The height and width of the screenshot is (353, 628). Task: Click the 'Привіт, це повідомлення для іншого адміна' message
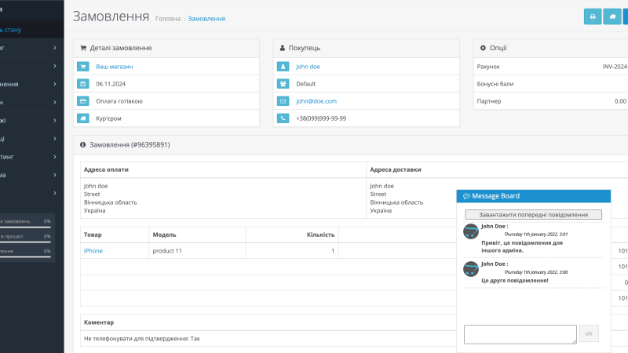(522, 246)
